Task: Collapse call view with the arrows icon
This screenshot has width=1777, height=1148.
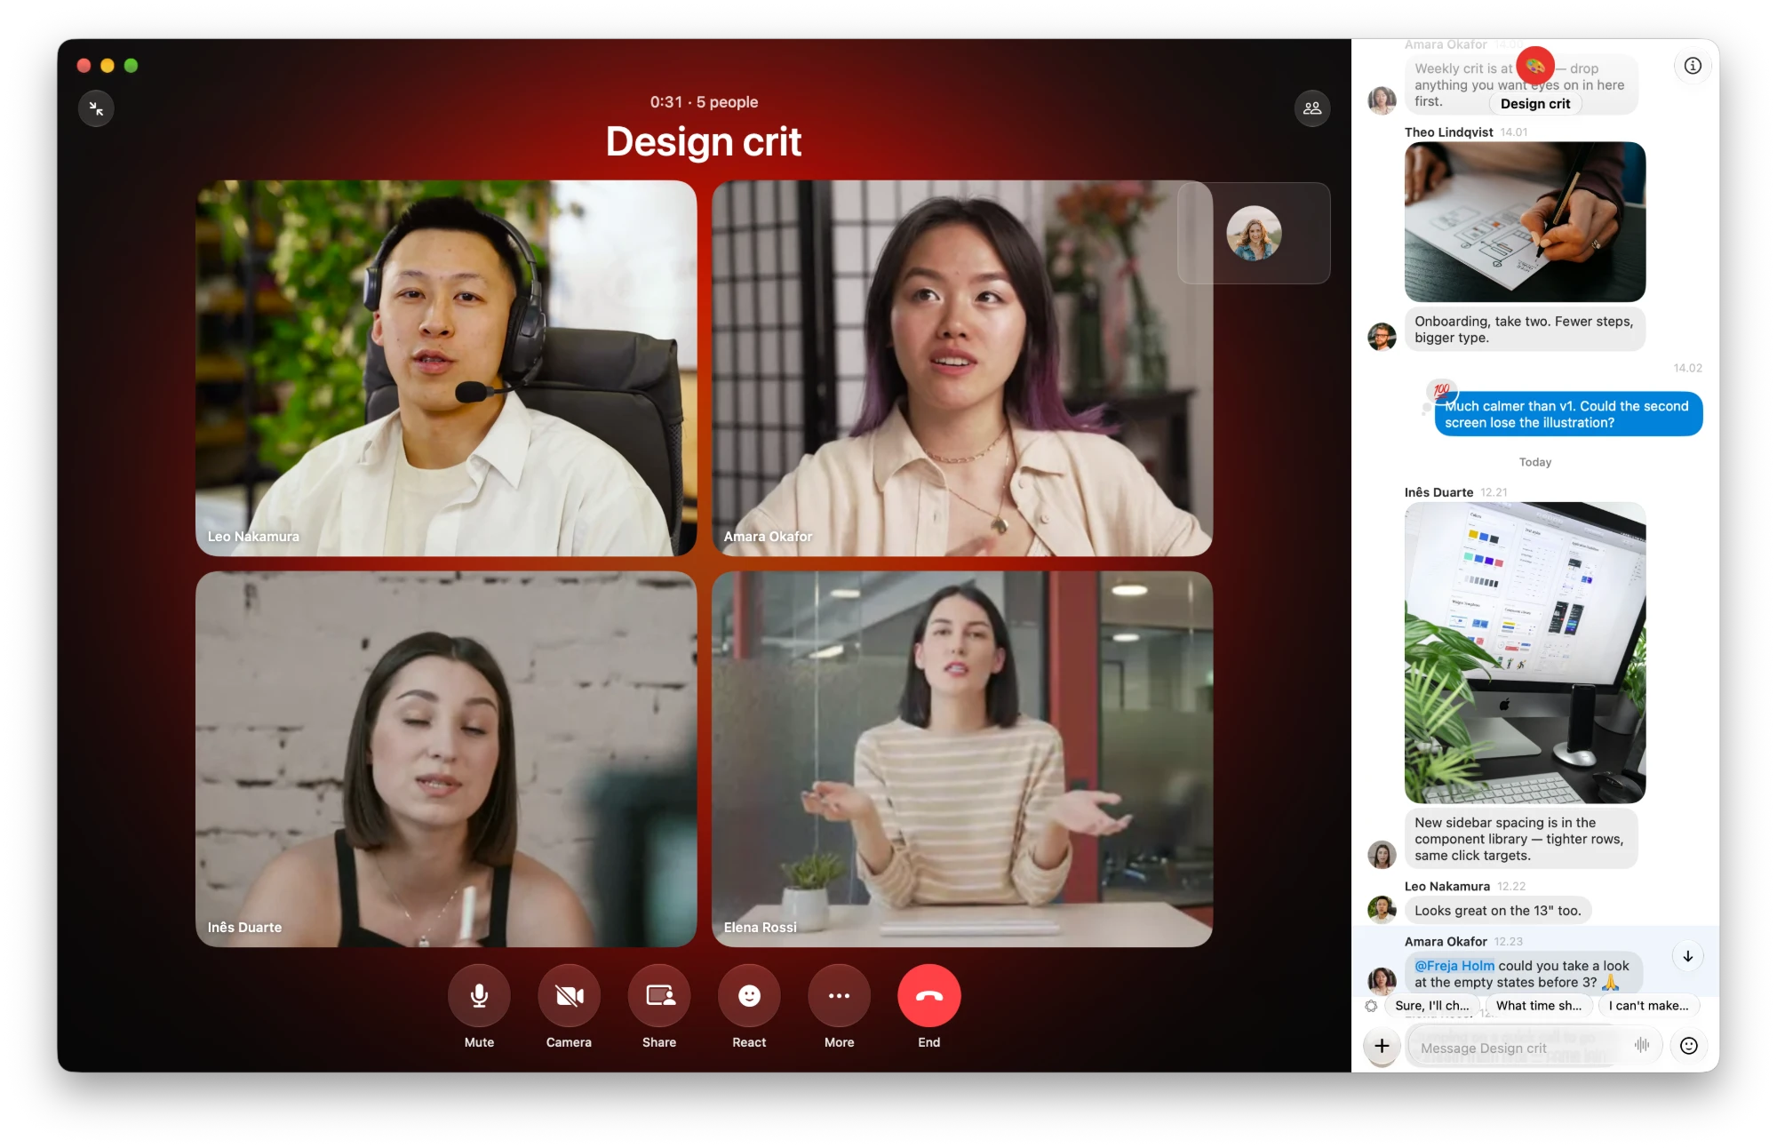Action: (96, 108)
